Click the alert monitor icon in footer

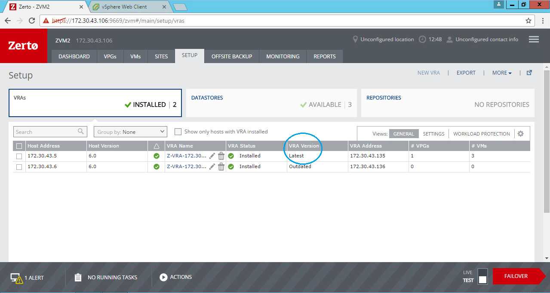[x=16, y=278]
